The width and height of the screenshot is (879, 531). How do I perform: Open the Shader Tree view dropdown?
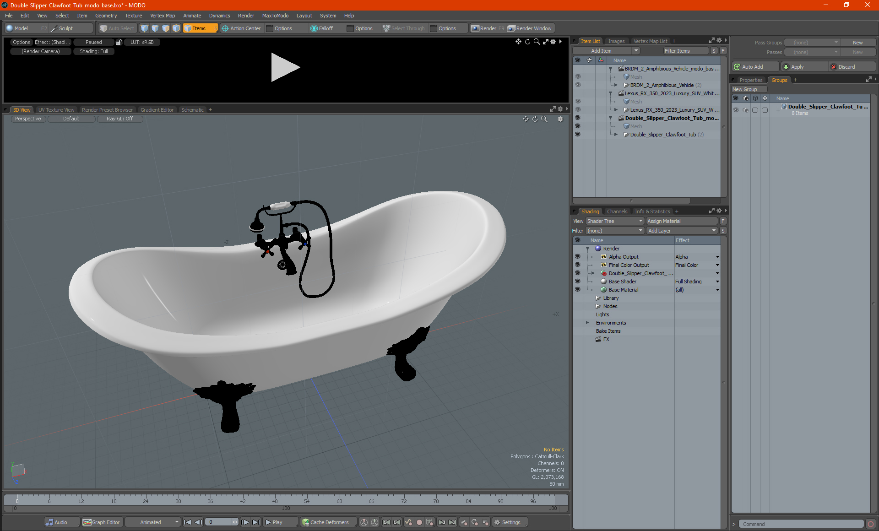pos(614,221)
